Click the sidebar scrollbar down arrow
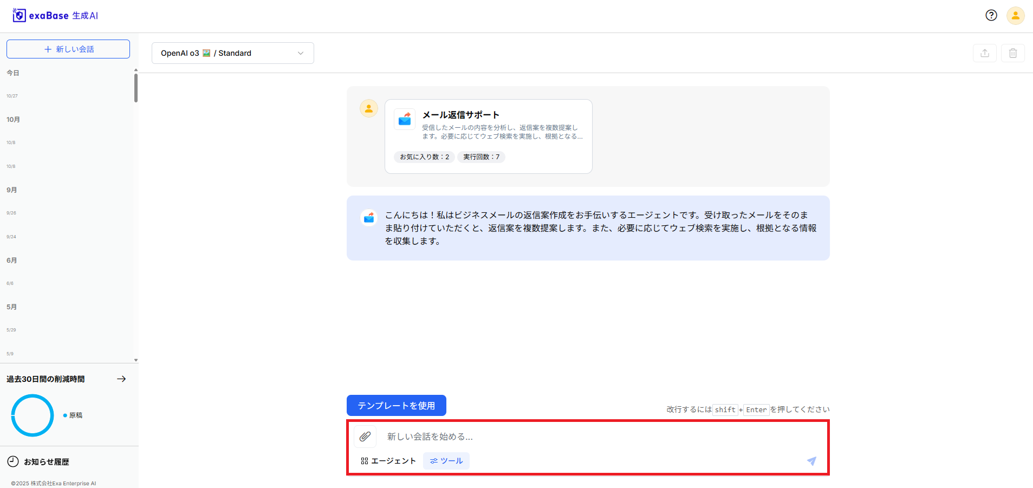The height and width of the screenshot is (488, 1033). 136,360
